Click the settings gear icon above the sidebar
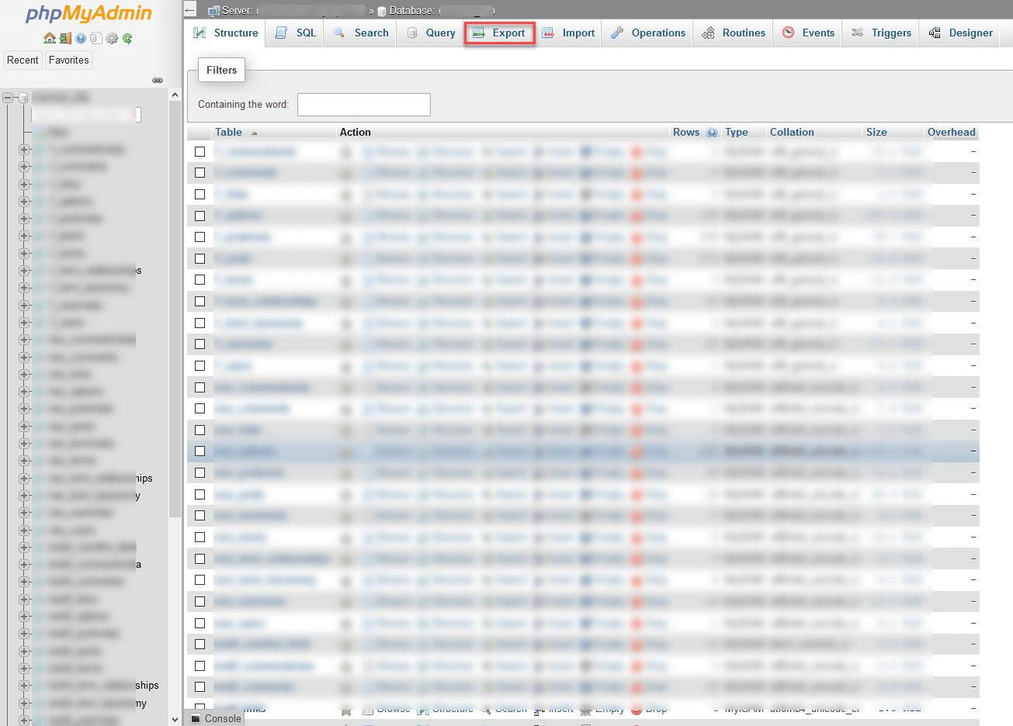 112,36
